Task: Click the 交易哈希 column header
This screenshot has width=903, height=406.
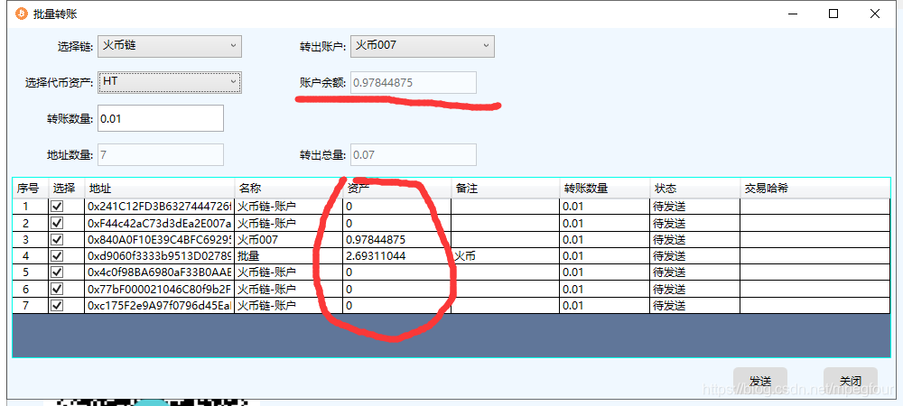Action: click(815, 188)
